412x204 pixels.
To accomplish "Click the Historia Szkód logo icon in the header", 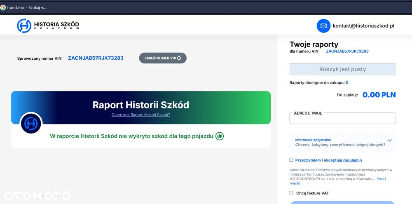I will click(x=24, y=26).
